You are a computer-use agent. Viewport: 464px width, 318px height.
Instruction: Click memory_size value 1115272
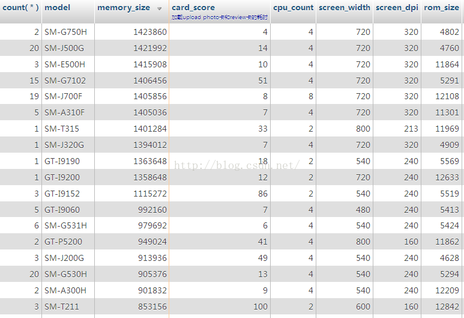click(x=150, y=194)
